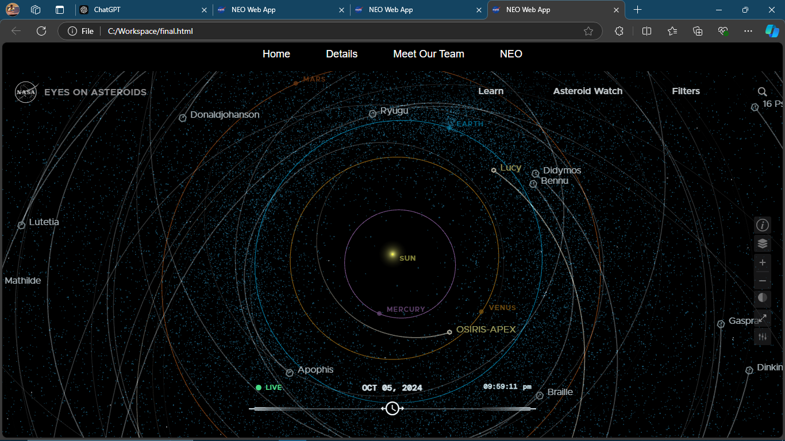
Task: Switch to the first NEO Web App tab
Action: point(282,10)
